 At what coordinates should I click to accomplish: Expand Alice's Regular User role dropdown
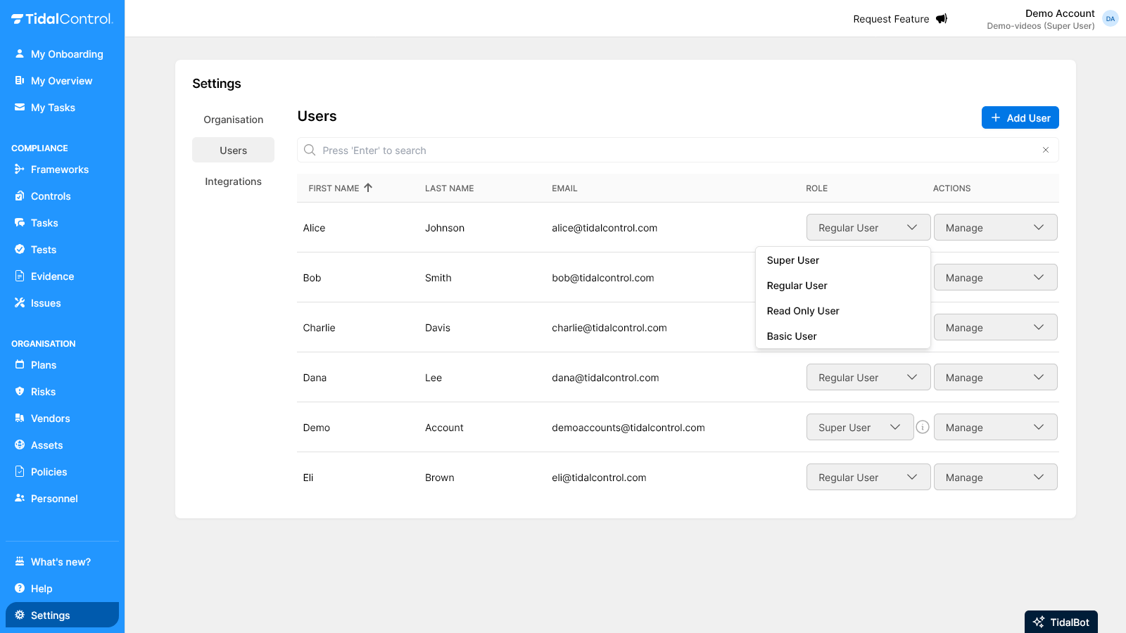[868, 227]
